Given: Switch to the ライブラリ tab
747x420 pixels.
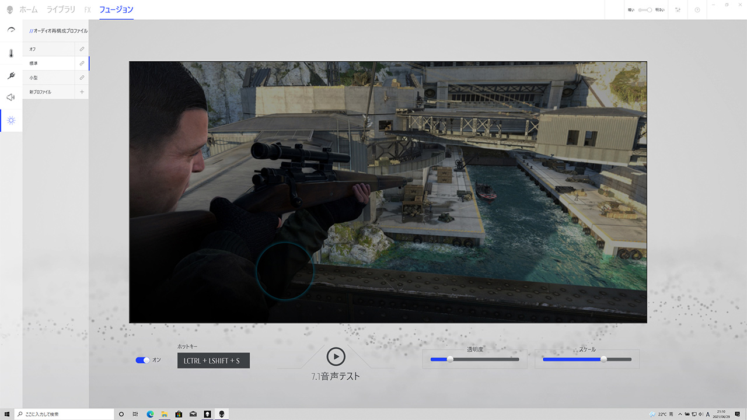Looking at the screenshot, I should point(61,10).
